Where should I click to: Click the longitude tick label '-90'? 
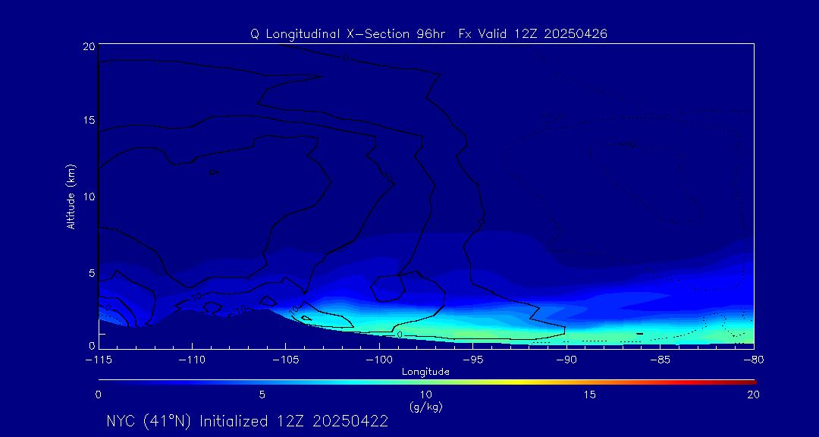tap(566, 360)
